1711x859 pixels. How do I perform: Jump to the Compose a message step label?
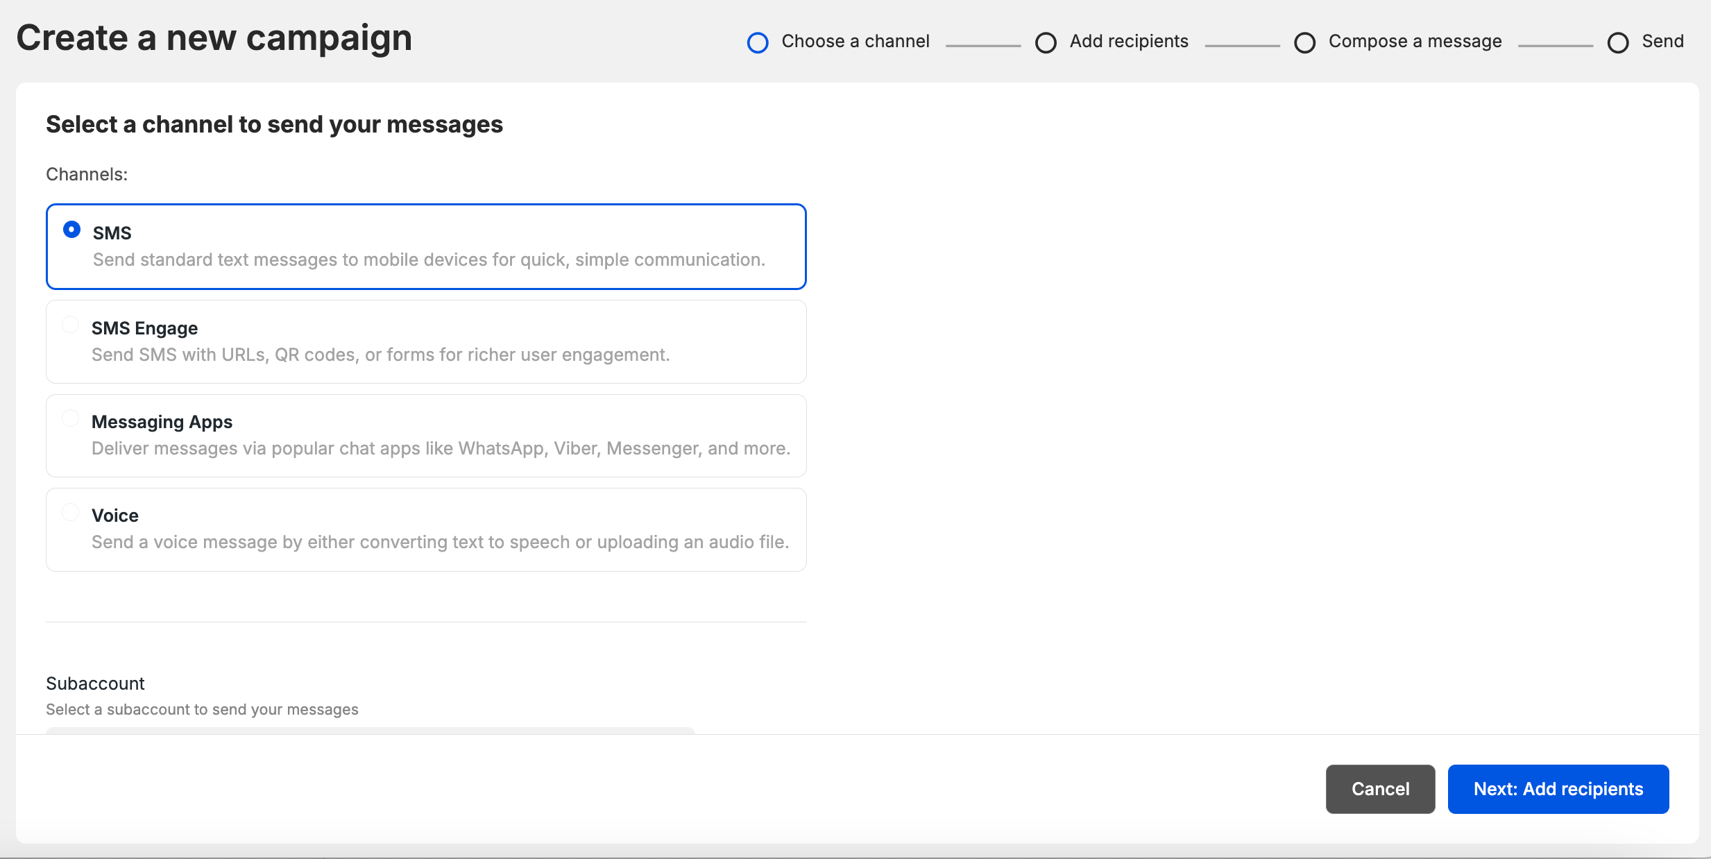pyautogui.click(x=1415, y=42)
